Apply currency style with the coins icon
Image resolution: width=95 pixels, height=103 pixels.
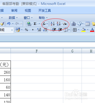click(x=18, y=30)
